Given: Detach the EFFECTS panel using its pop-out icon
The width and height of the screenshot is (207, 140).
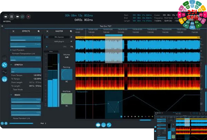Looking at the screenshot, I should (x=39, y=31).
